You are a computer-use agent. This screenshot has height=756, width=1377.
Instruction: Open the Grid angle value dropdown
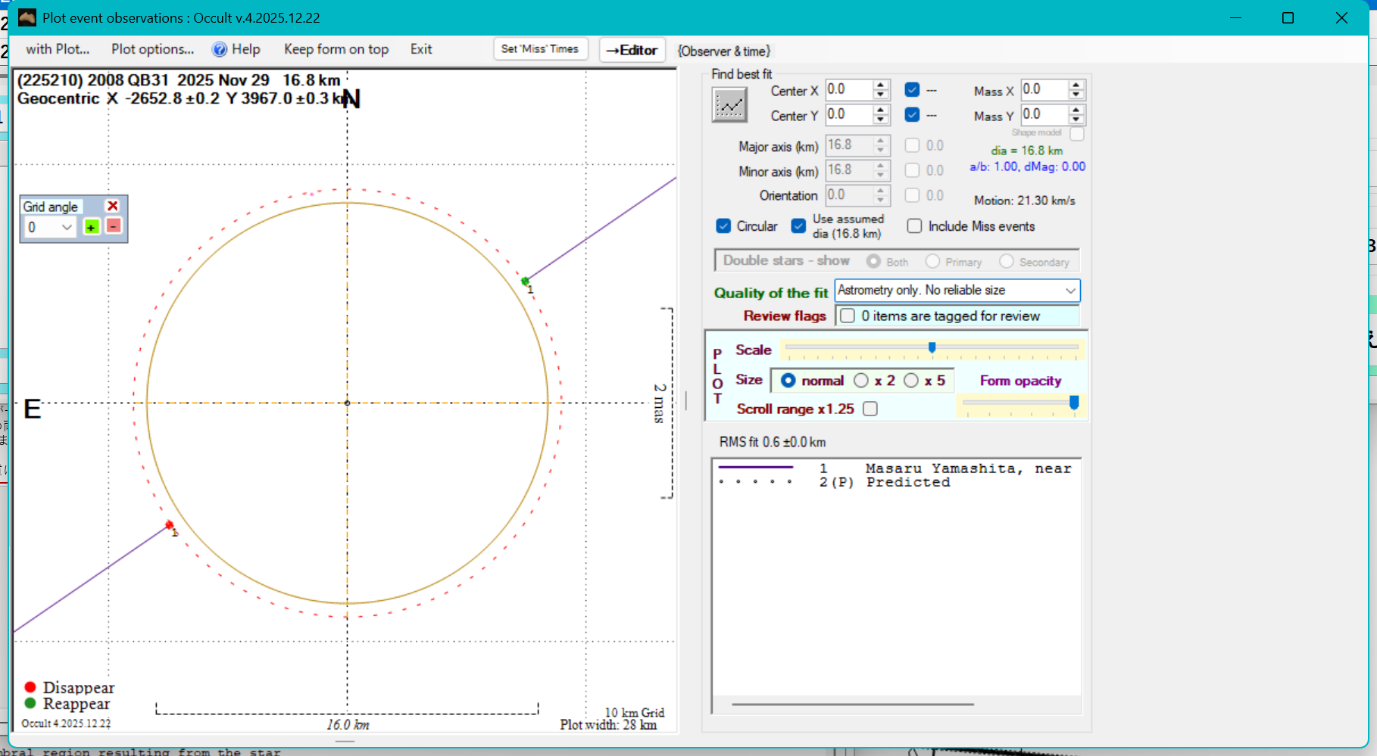point(67,227)
